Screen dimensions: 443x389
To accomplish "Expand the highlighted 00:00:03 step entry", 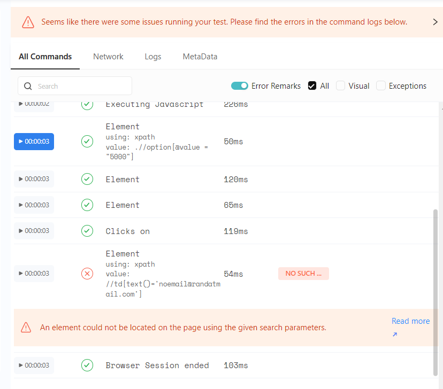I will pyautogui.click(x=34, y=141).
